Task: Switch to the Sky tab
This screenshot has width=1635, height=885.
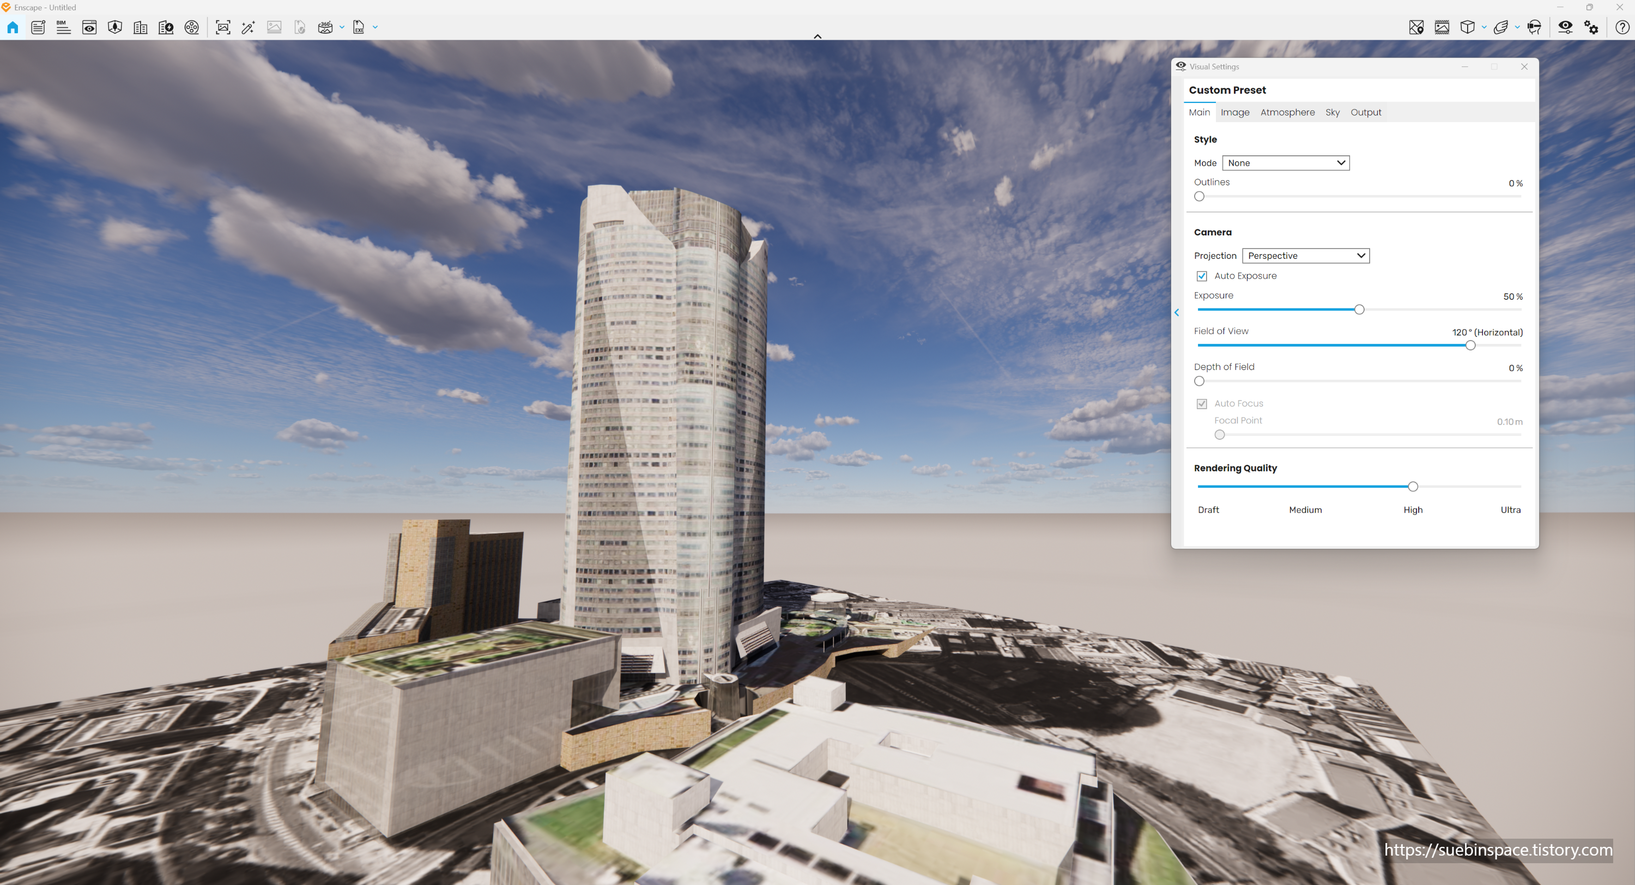Action: pyautogui.click(x=1332, y=112)
